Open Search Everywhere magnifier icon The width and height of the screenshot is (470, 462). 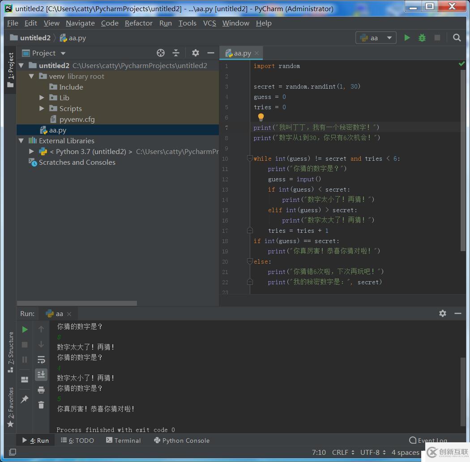(x=457, y=38)
